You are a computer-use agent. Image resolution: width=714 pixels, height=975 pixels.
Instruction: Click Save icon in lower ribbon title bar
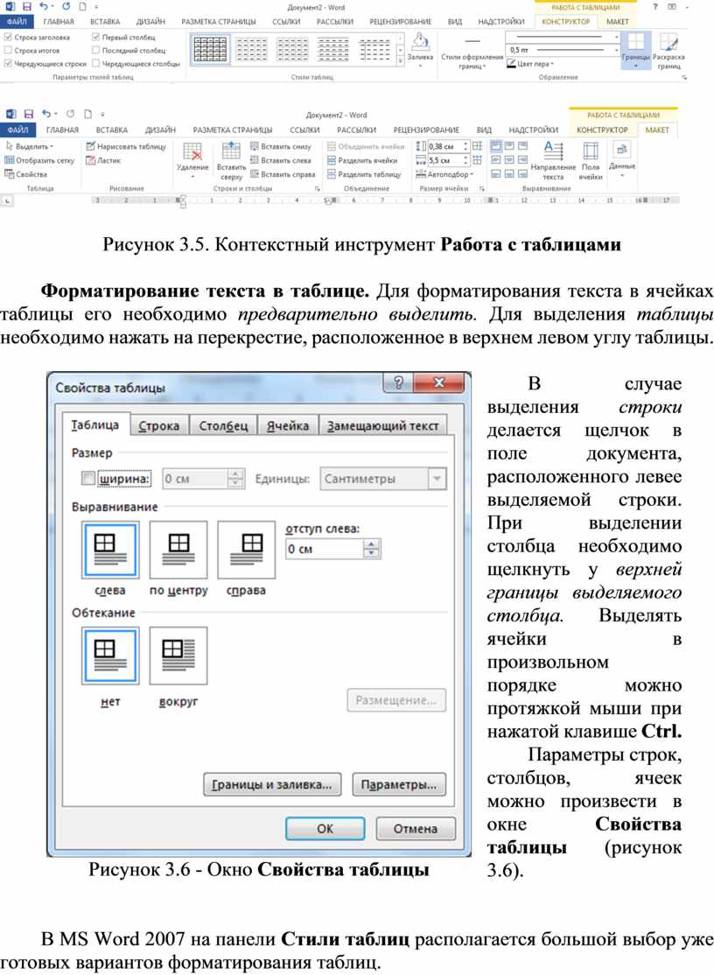click(29, 115)
